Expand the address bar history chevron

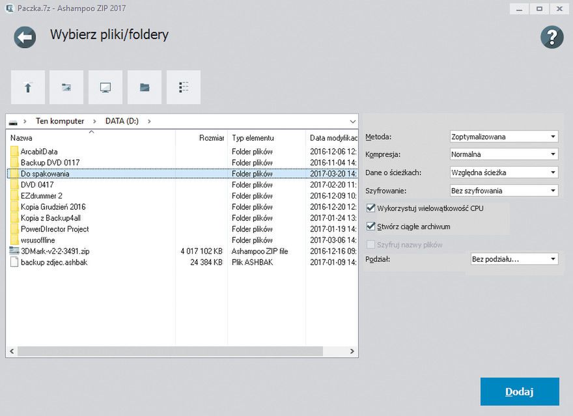[x=352, y=122]
